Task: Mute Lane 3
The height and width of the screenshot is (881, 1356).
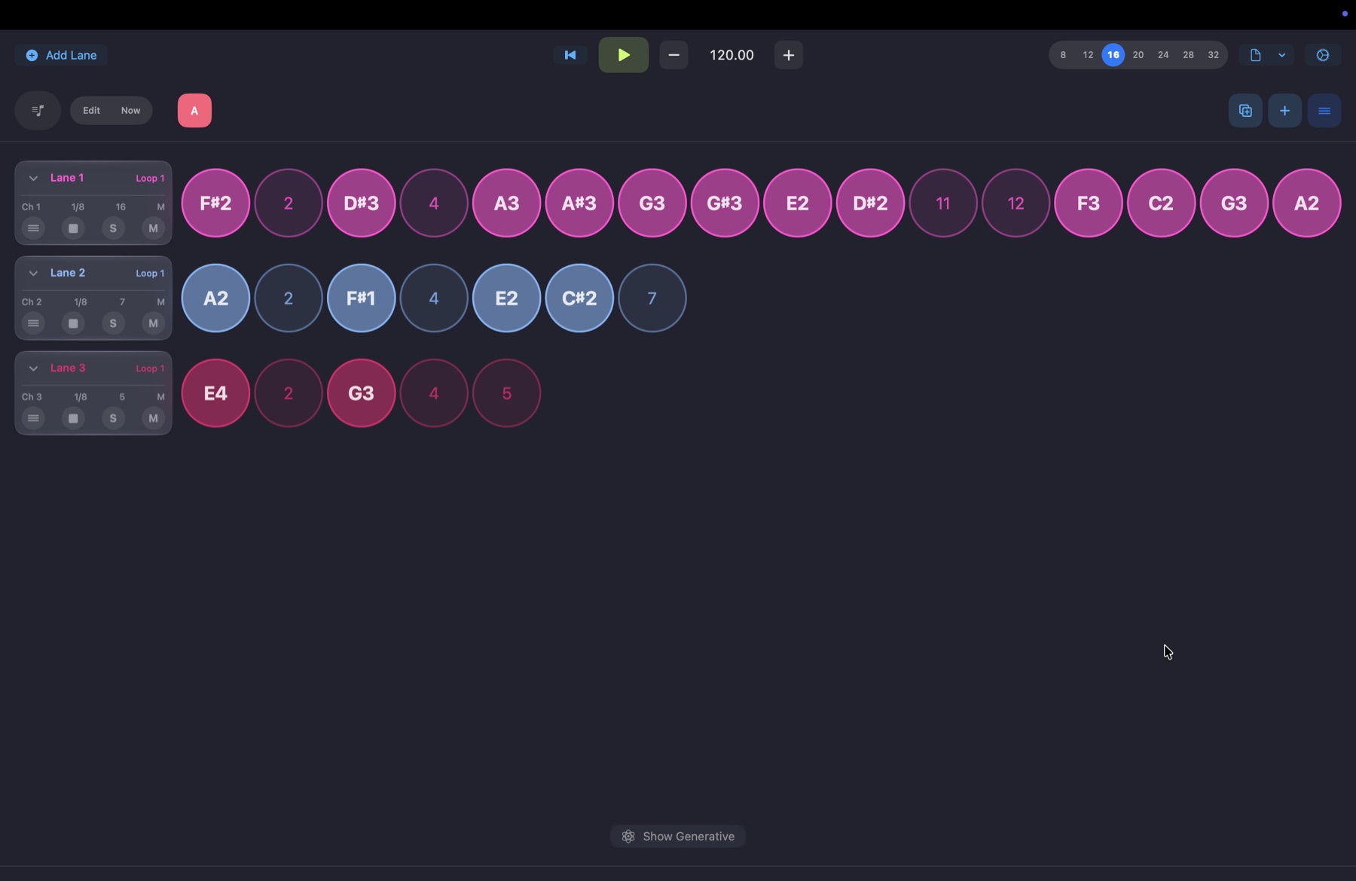Action: click(x=153, y=418)
